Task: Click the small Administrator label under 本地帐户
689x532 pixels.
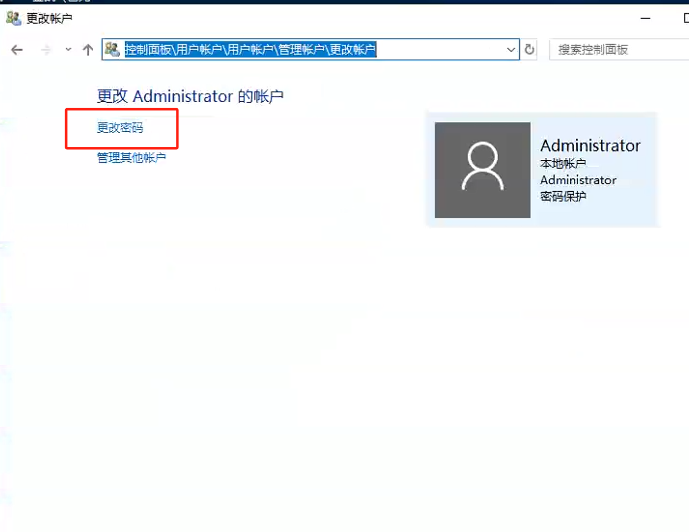Action: click(x=578, y=180)
